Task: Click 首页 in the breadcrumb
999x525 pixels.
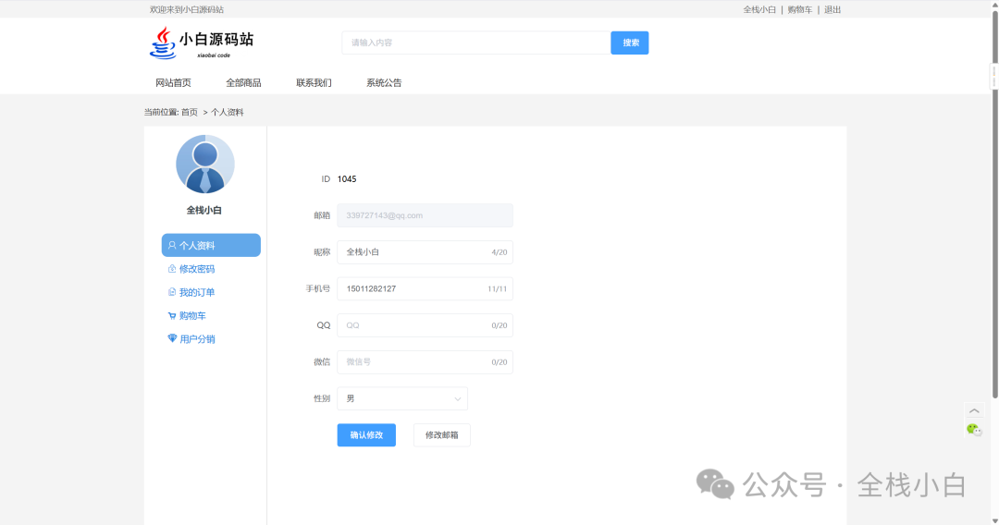Action: pos(190,112)
